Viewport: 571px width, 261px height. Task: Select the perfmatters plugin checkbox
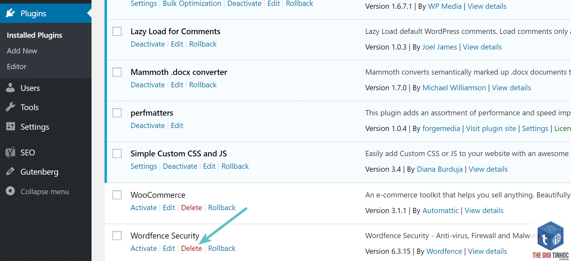click(117, 113)
